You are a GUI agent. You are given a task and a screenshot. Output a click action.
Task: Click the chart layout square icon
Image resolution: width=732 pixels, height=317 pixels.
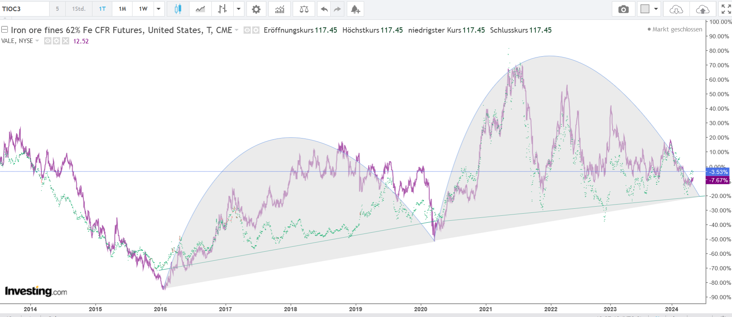click(x=645, y=9)
